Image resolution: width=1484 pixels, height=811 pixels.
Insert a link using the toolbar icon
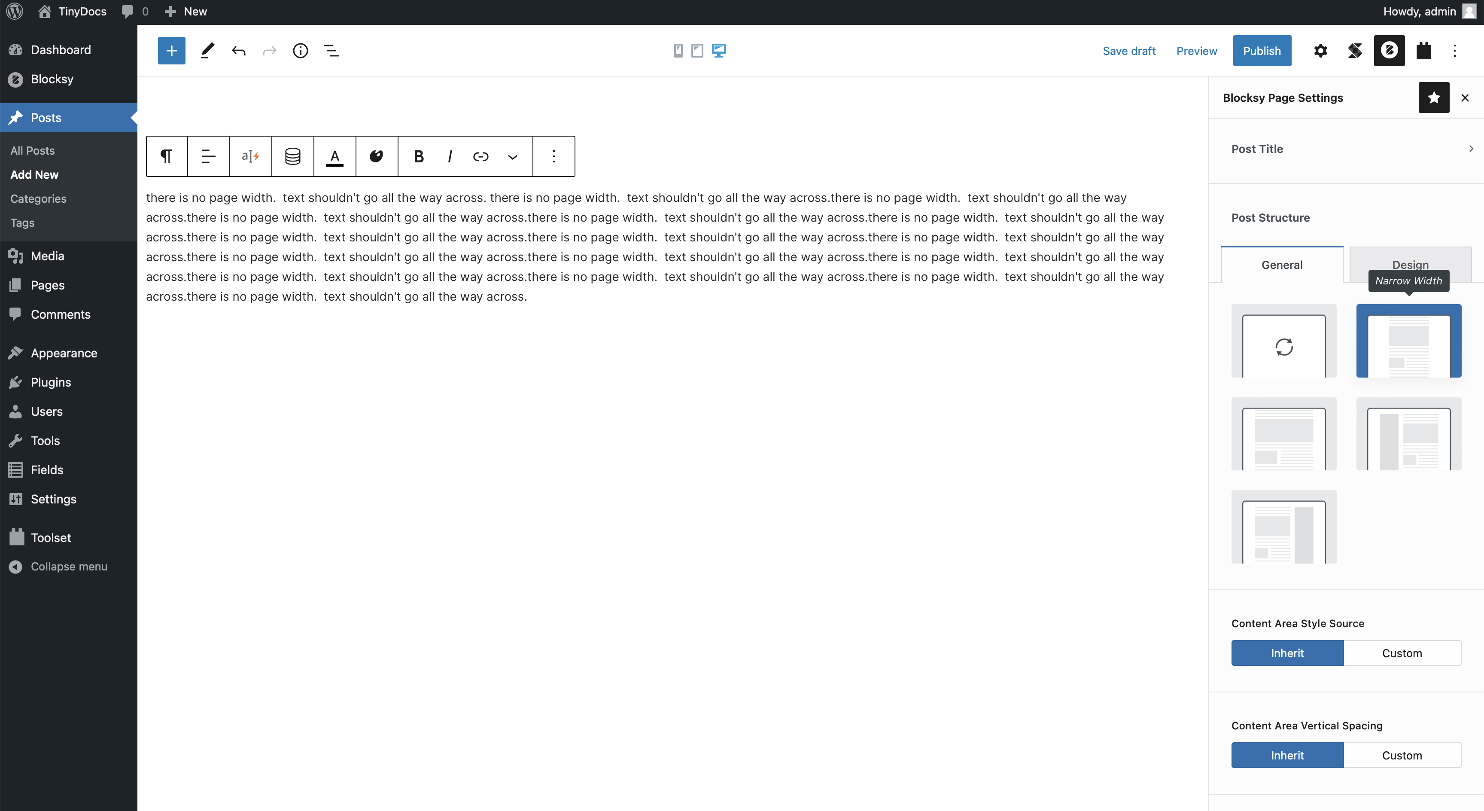[480, 156]
